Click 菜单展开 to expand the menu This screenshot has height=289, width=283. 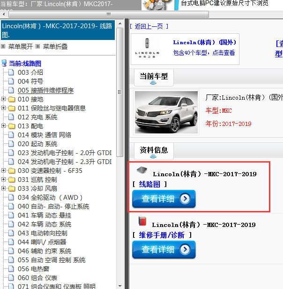tap(21, 47)
